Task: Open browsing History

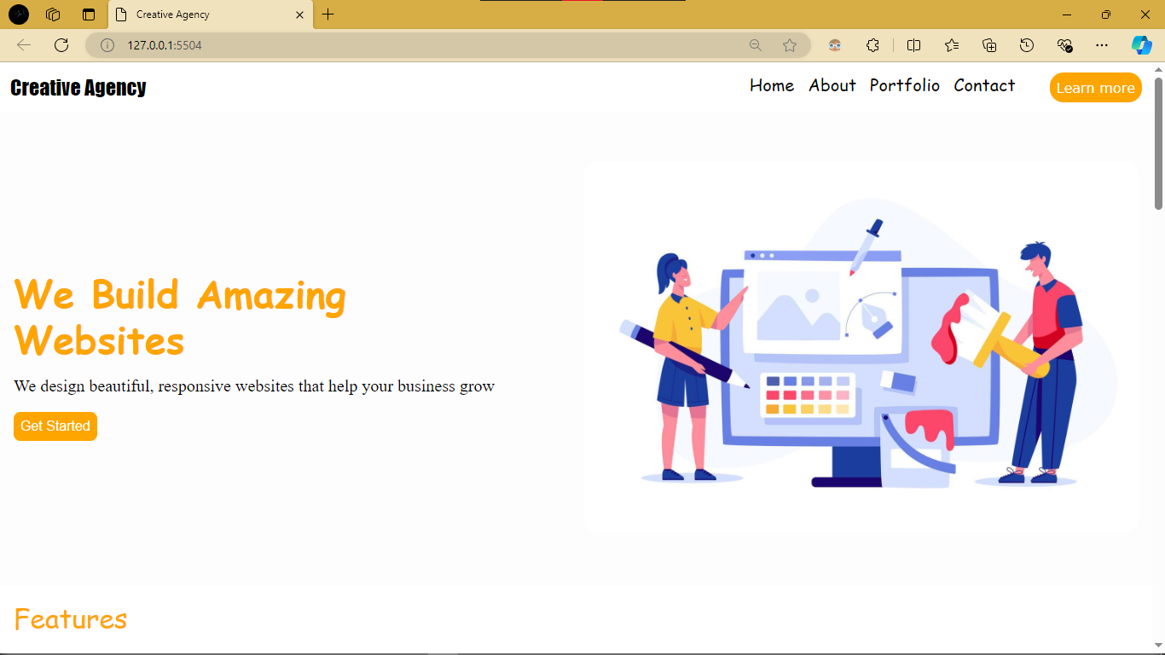Action: (x=1027, y=45)
